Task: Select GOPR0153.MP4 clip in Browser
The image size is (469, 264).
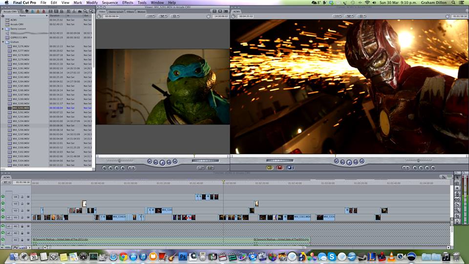Action: (x=19, y=38)
